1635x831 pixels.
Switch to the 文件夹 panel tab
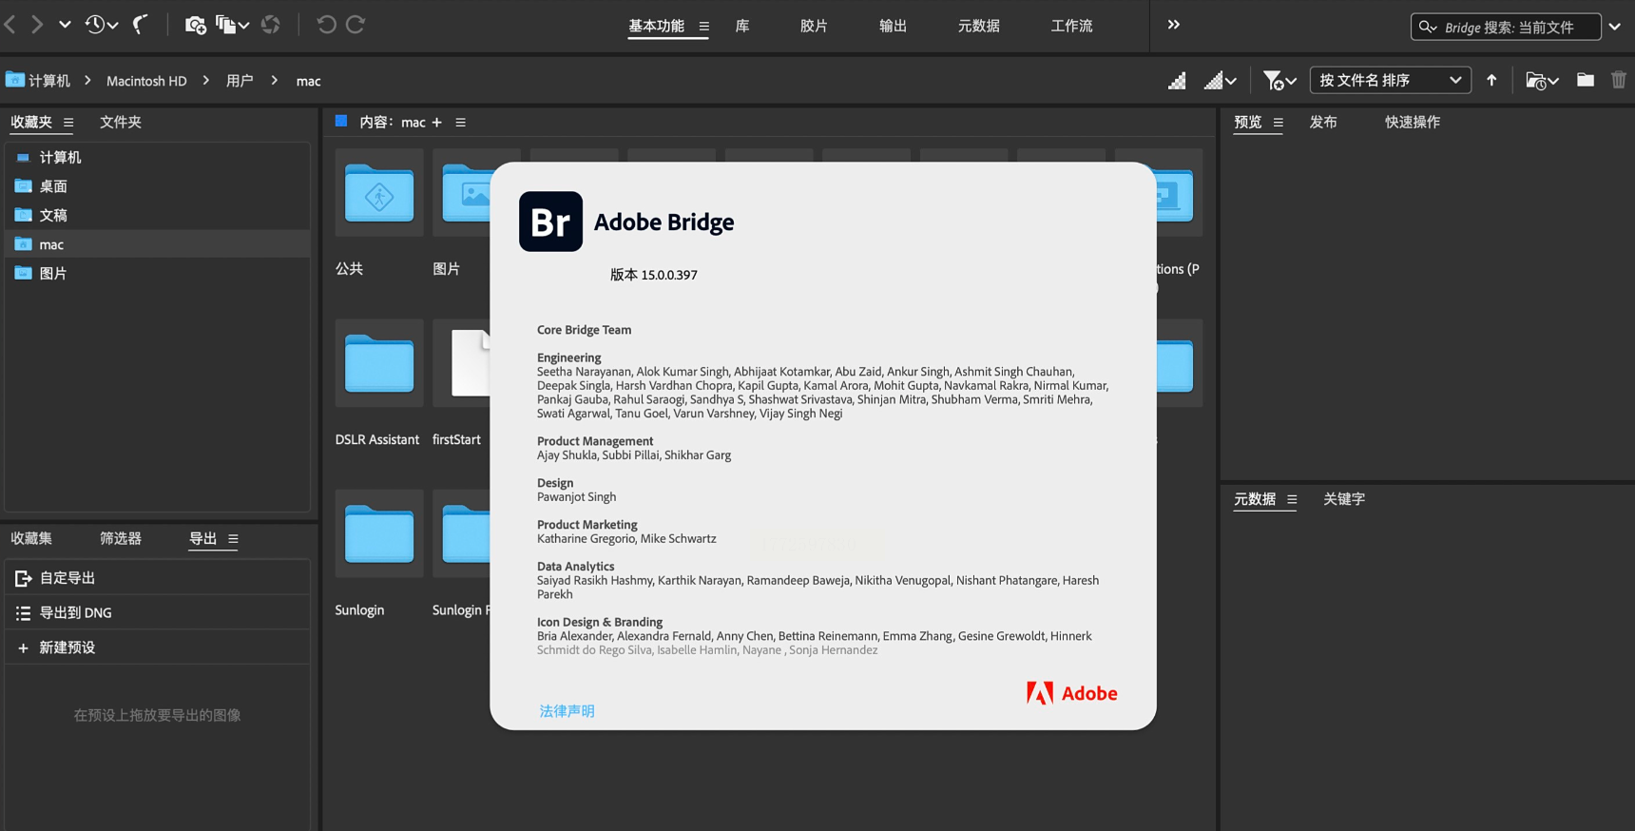coord(121,122)
